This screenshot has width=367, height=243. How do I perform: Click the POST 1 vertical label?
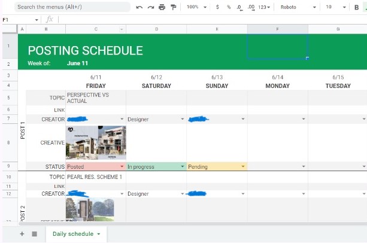click(x=23, y=130)
